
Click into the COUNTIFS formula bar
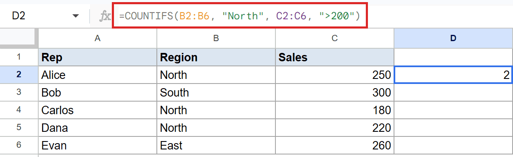[240, 16]
